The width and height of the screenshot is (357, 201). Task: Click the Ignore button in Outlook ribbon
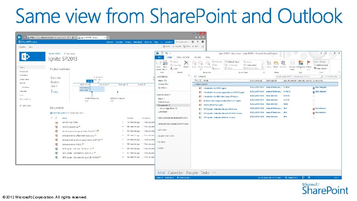tap(174, 62)
